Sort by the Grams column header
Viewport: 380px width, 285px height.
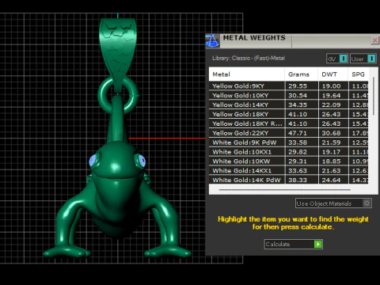pyautogui.click(x=301, y=74)
